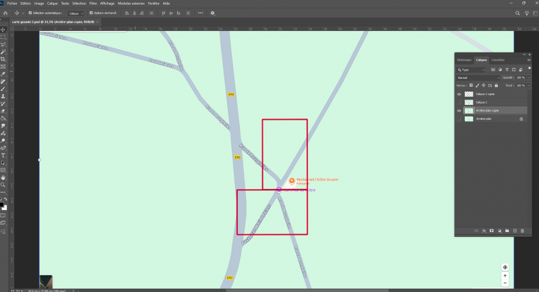Click the home icon in options bar
The image size is (539, 292).
coord(5,13)
